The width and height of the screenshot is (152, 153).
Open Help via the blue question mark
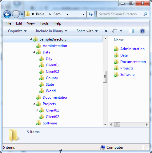click(x=142, y=31)
